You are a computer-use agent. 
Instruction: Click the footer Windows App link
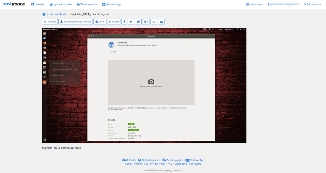pos(195,160)
